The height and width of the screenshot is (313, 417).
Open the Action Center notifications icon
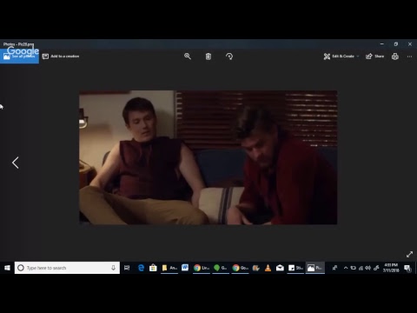[408, 268]
